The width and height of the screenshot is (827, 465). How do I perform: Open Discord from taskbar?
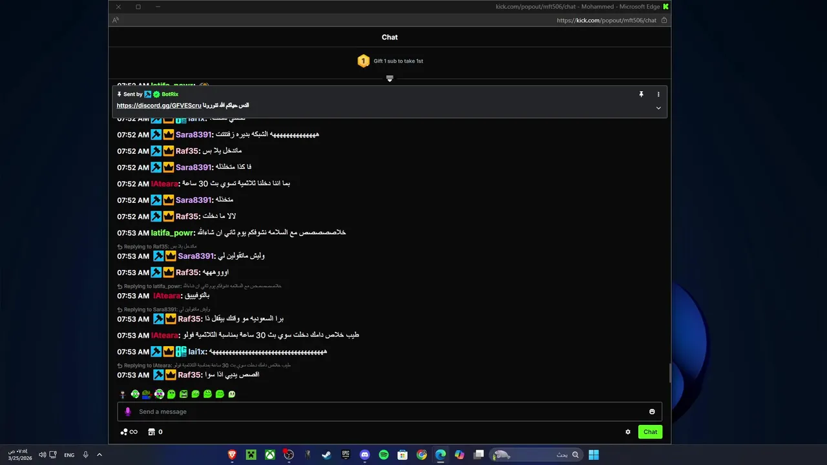tap(364, 455)
